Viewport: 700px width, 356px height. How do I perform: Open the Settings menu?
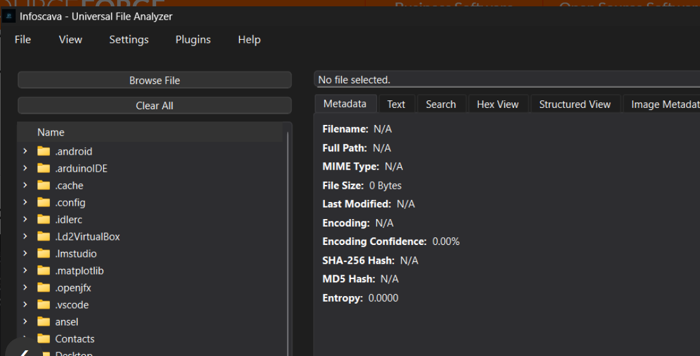pyautogui.click(x=128, y=40)
